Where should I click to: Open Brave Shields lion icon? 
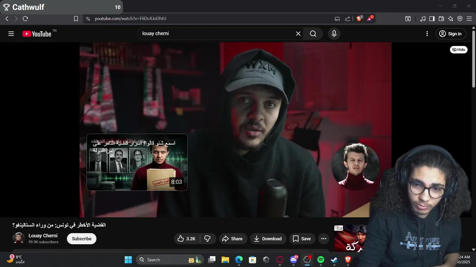[359, 19]
